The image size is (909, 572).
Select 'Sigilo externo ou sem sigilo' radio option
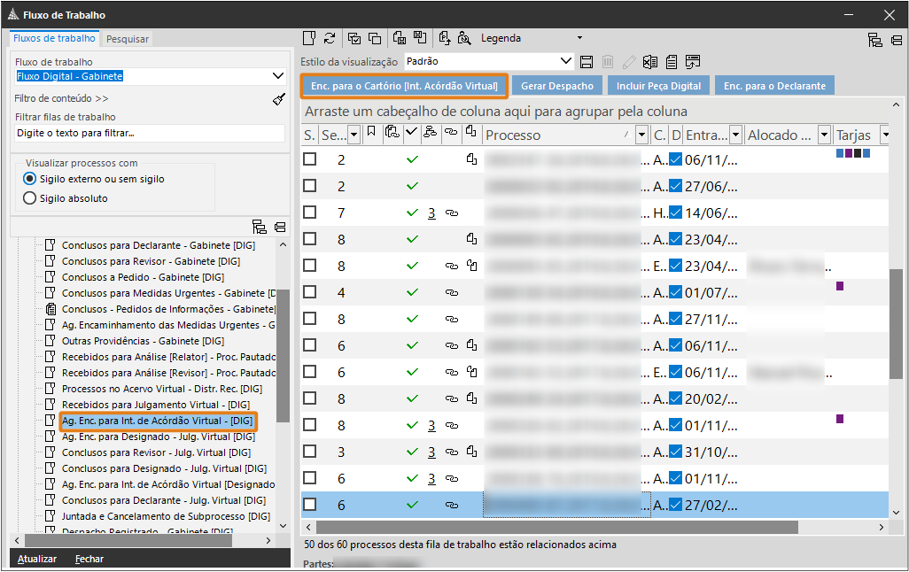point(29,179)
